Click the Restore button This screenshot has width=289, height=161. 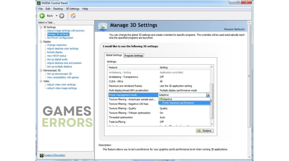[205, 131]
